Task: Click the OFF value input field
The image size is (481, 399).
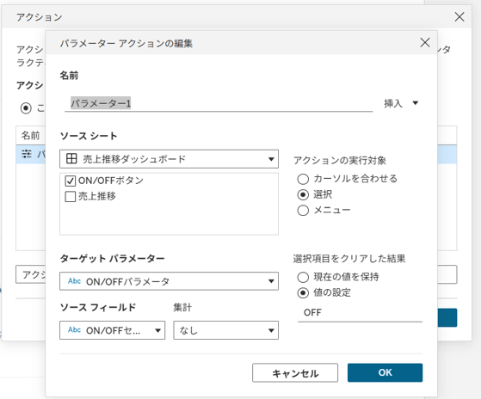Action: point(360,313)
